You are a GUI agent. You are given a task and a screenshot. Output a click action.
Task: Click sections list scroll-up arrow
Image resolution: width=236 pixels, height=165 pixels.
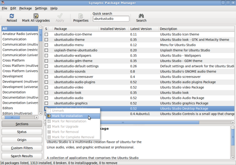[x=41, y=27]
